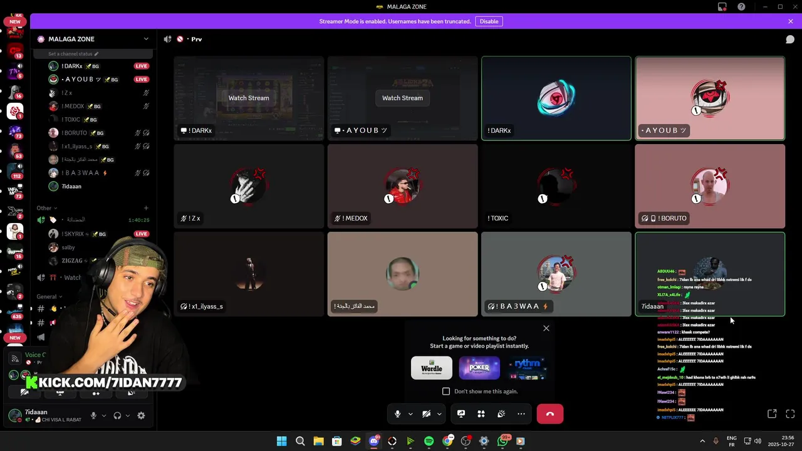Image resolution: width=802 pixels, height=451 pixels.
Task: Open the server icon with badge 53
Action: 15,151
